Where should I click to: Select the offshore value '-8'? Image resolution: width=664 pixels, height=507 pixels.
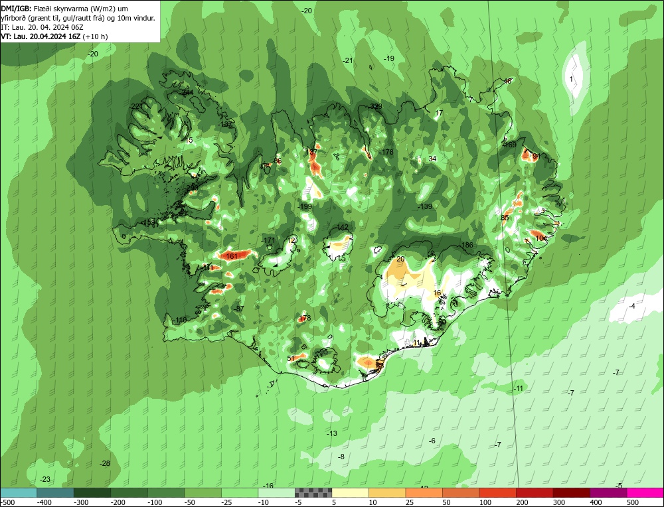341,457
